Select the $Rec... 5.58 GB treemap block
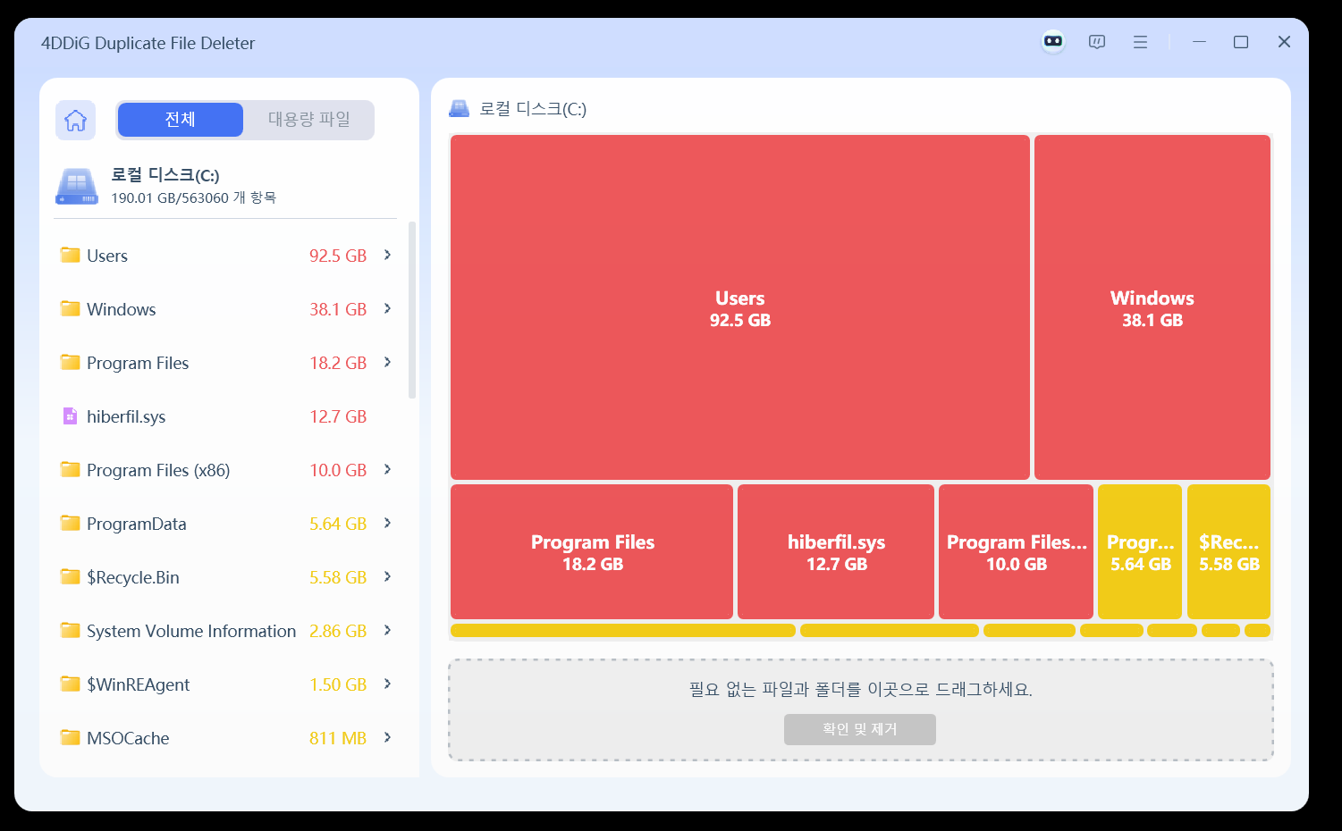1342x831 pixels. [x=1228, y=551]
